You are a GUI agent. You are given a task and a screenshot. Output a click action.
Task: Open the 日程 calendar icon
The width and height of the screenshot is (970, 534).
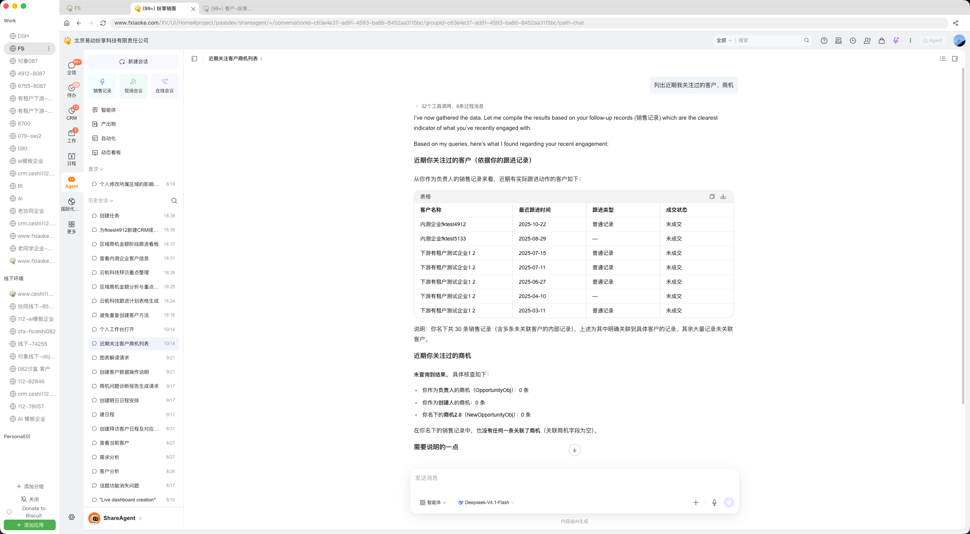[71, 159]
